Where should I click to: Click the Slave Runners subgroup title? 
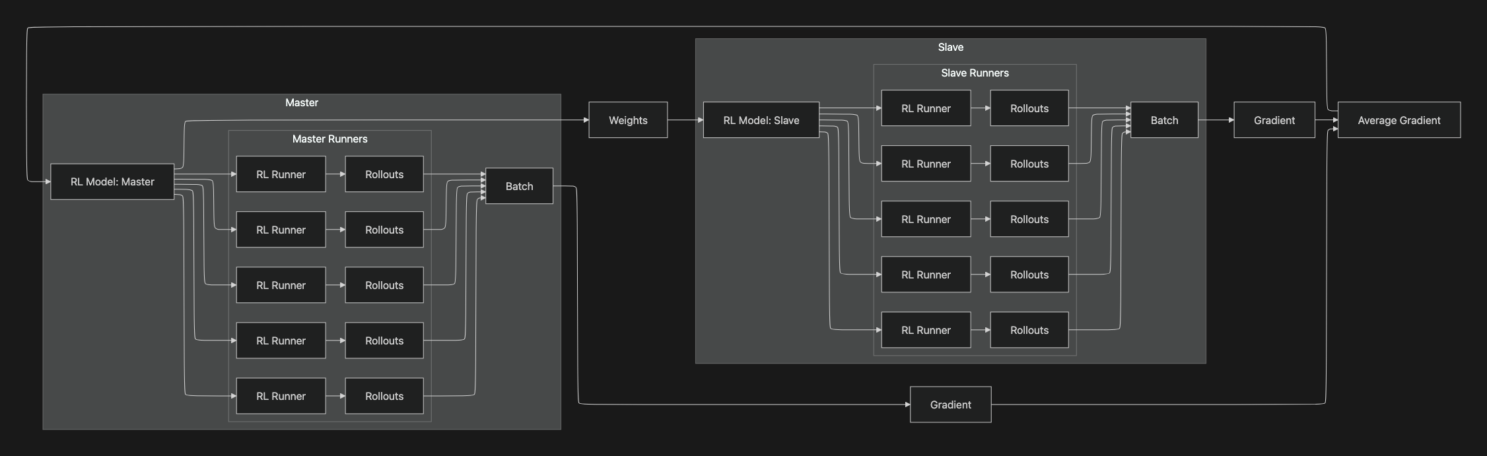point(975,73)
